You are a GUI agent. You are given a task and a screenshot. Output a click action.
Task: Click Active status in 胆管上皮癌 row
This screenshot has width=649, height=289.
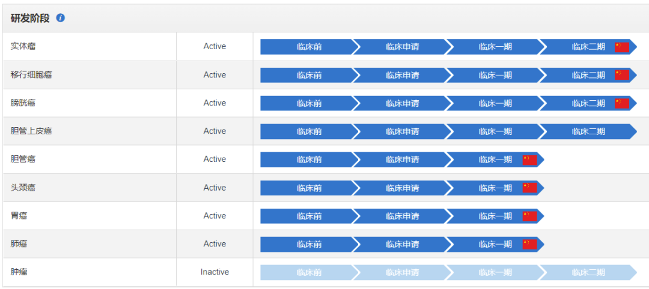click(215, 131)
